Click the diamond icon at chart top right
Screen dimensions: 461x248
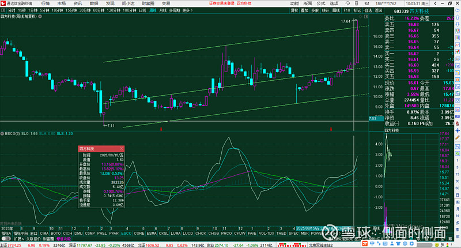361,17
